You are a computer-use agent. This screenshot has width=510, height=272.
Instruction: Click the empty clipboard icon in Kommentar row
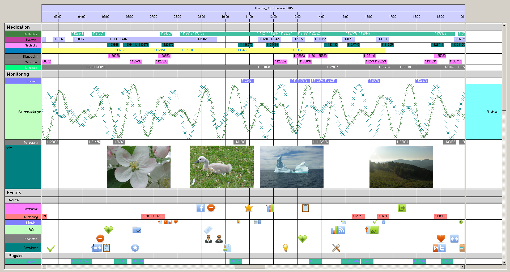(305, 208)
